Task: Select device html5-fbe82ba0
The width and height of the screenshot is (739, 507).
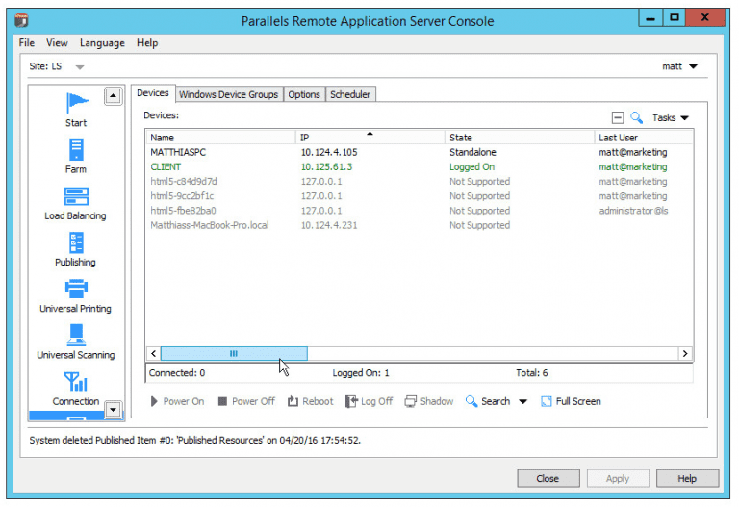Action: [419, 211]
